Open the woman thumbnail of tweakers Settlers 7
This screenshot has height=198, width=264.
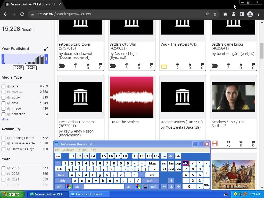[x=233, y=97]
